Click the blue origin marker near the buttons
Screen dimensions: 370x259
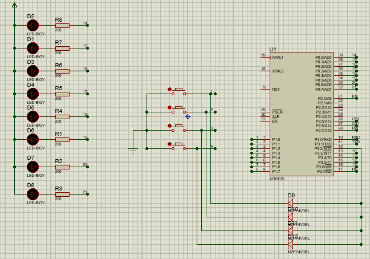(188, 116)
